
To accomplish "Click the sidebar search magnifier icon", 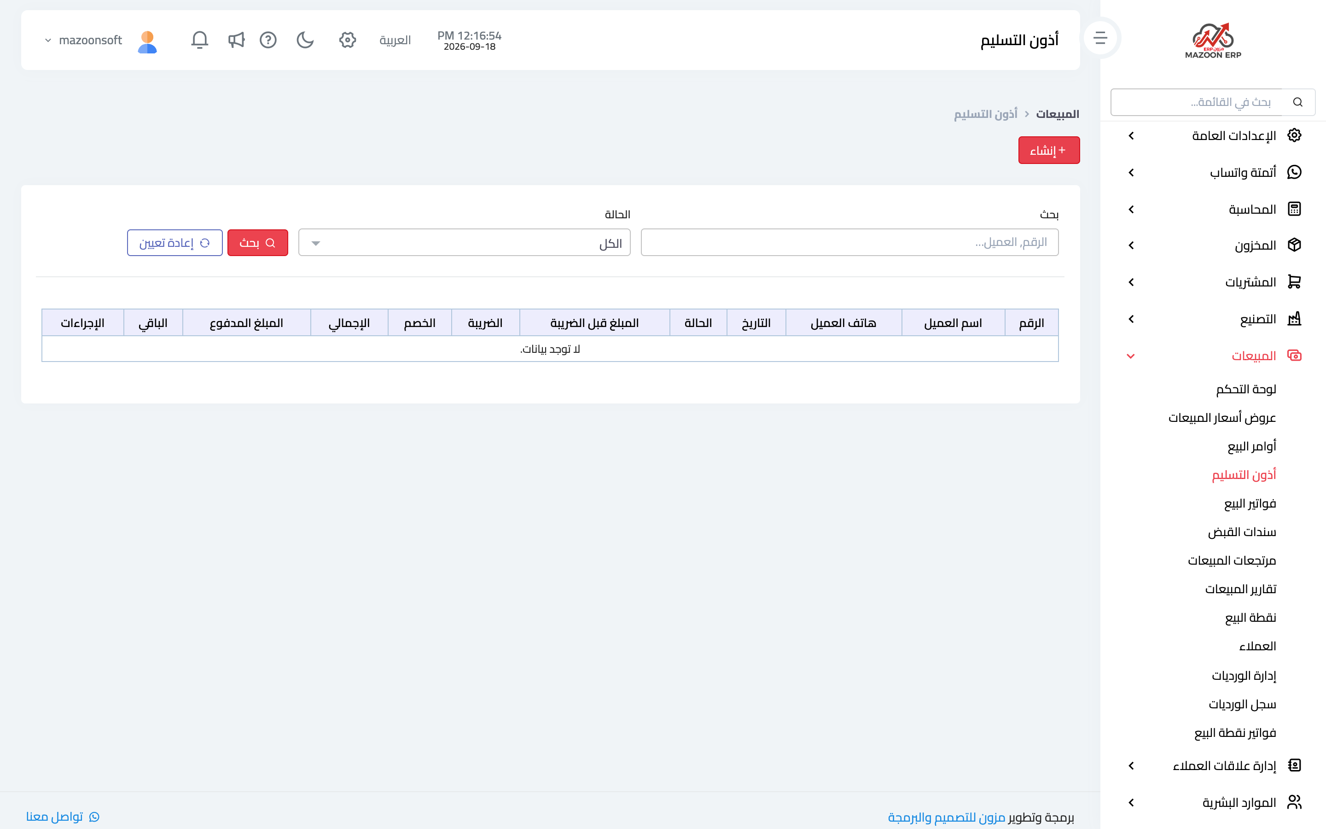I will pos(1297,102).
